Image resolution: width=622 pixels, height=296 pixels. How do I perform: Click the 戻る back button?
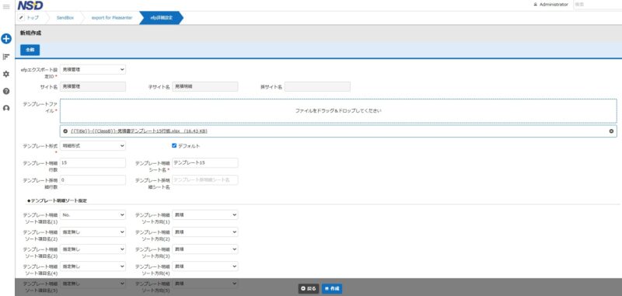pyautogui.click(x=308, y=289)
